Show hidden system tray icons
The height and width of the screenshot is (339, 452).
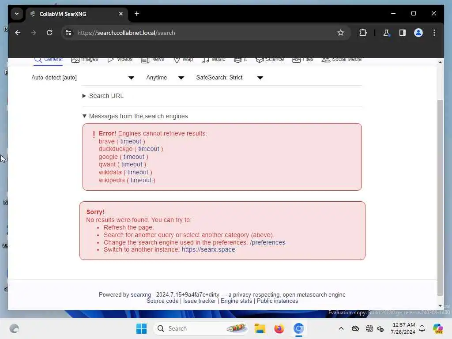pyautogui.click(x=341, y=328)
